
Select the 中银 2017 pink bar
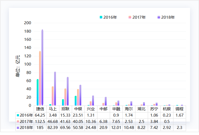[78, 97]
